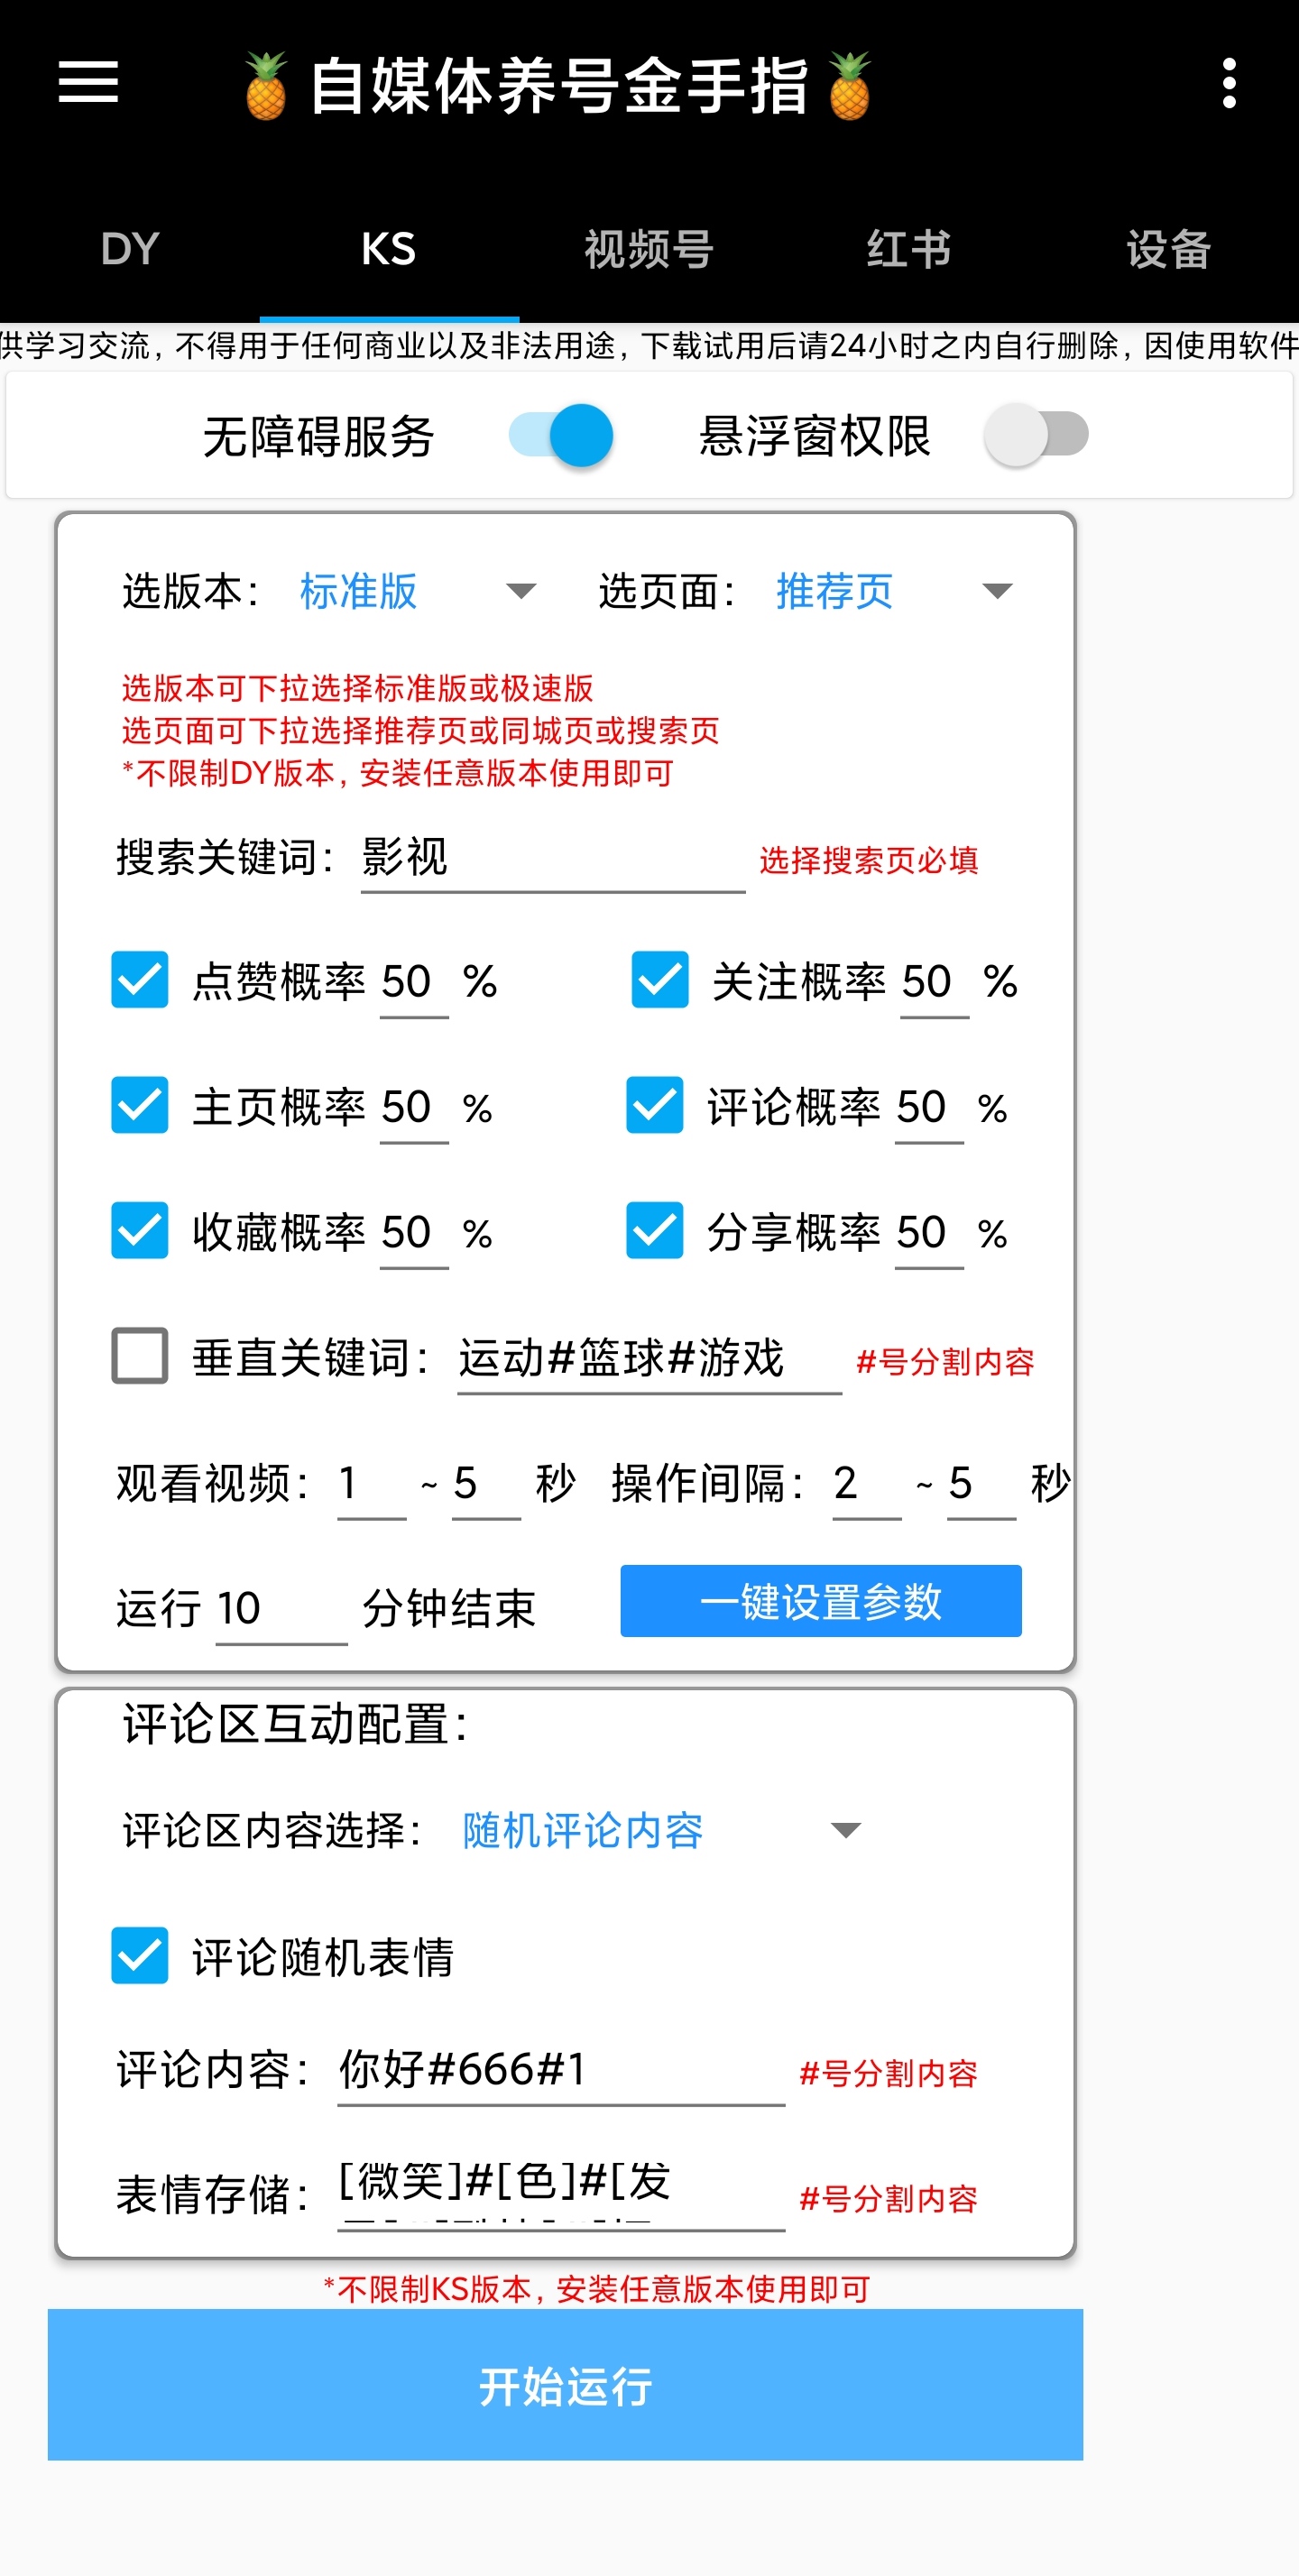Expand the 选版本 标准版 dropdown
The height and width of the screenshot is (2576, 1299).
pos(418,591)
